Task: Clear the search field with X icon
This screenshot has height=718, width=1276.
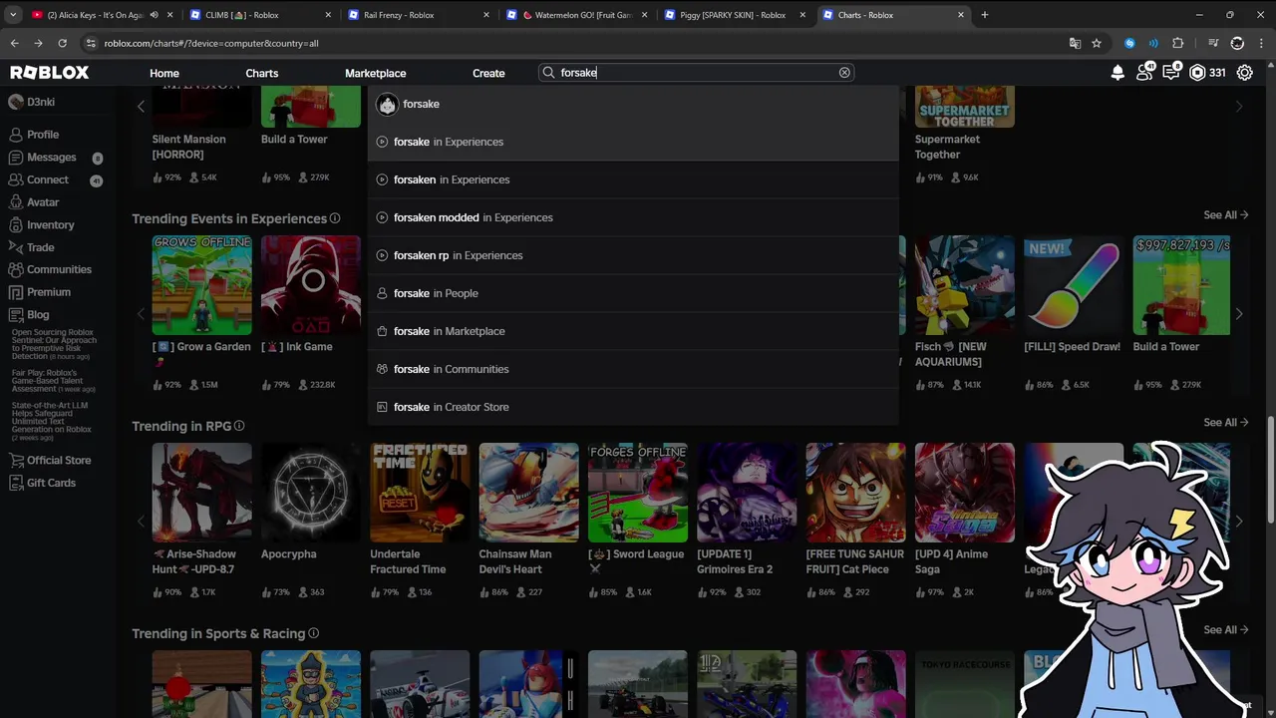Action: coord(844,73)
